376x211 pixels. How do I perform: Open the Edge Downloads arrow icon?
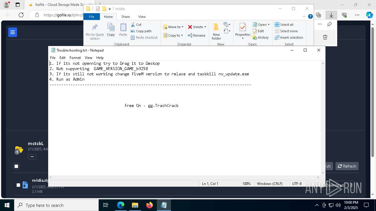331,15
